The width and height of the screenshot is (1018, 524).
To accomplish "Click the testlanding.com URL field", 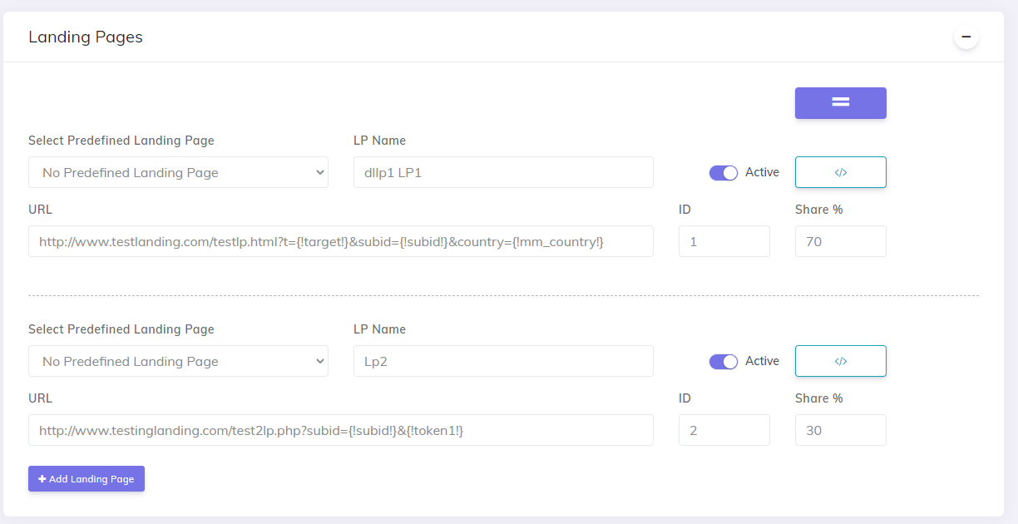I will click(341, 241).
